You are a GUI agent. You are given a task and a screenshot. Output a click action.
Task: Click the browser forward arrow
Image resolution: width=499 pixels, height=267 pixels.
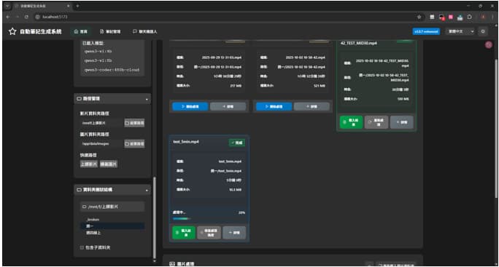coord(18,17)
